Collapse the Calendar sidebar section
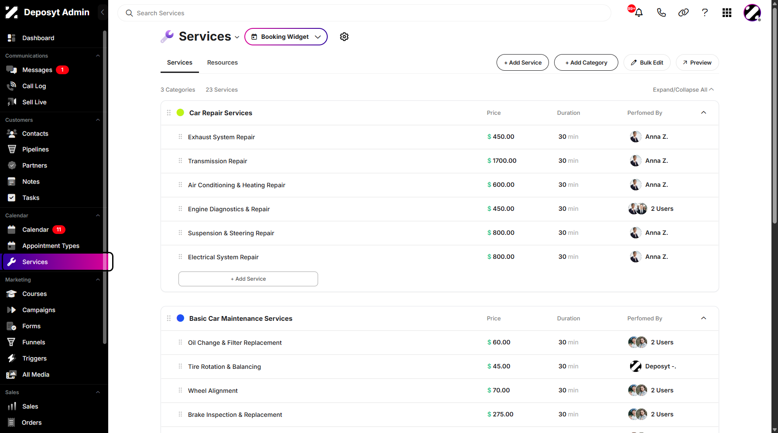The height and width of the screenshot is (433, 778). click(x=98, y=216)
